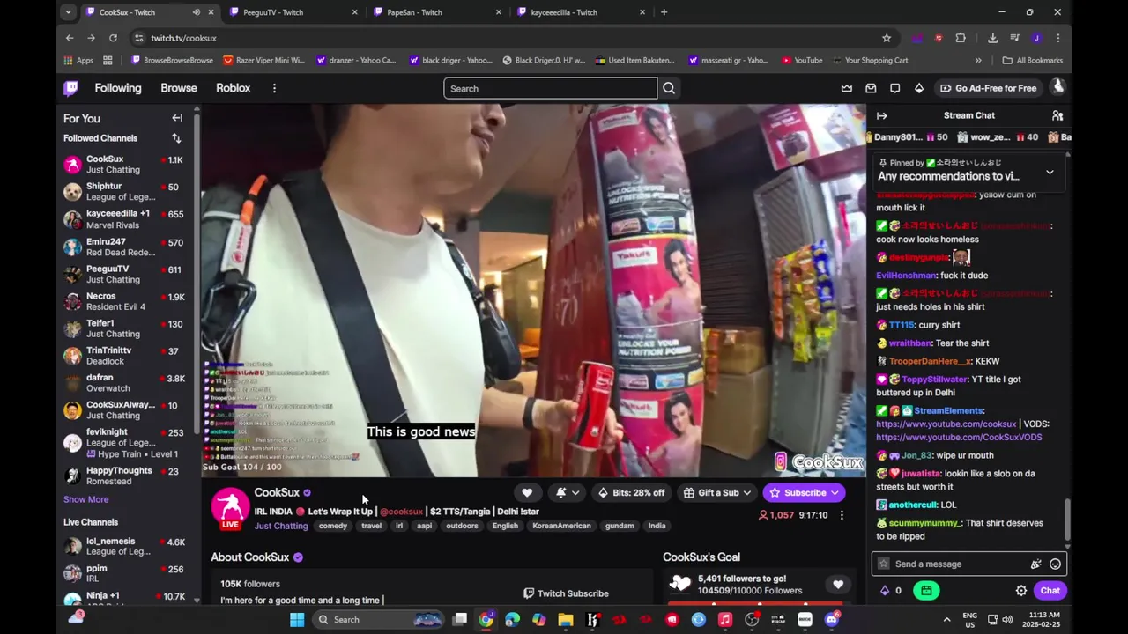Open the notifications inbox icon
1128x634 pixels.
pos(871,88)
